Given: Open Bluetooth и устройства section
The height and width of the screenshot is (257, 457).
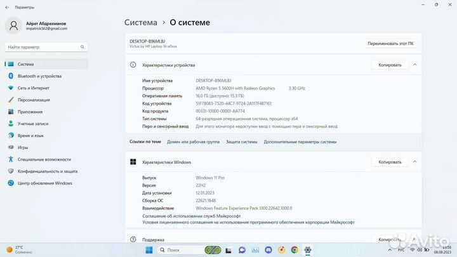Looking at the screenshot, I should (46, 76).
